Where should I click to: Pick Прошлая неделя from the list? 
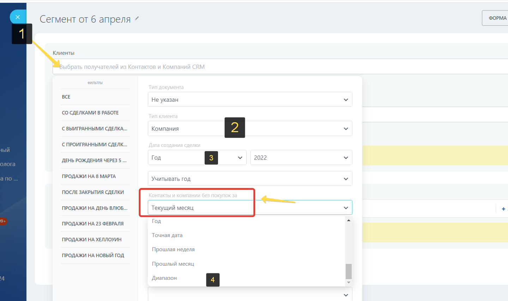[x=173, y=249]
